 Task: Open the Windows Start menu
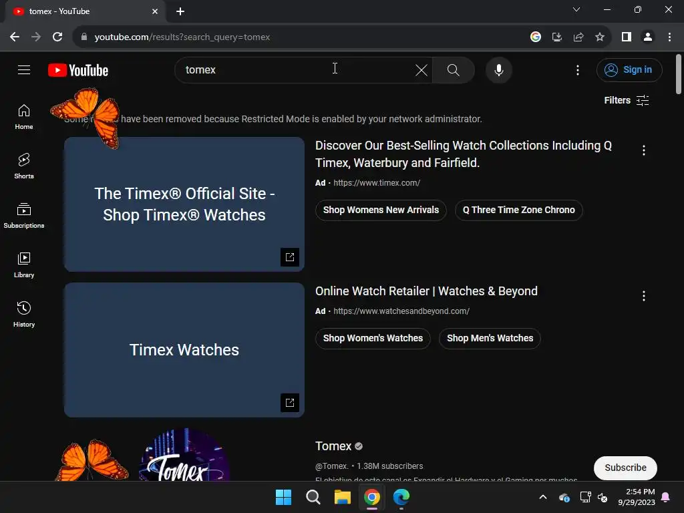(x=283, y=497)
